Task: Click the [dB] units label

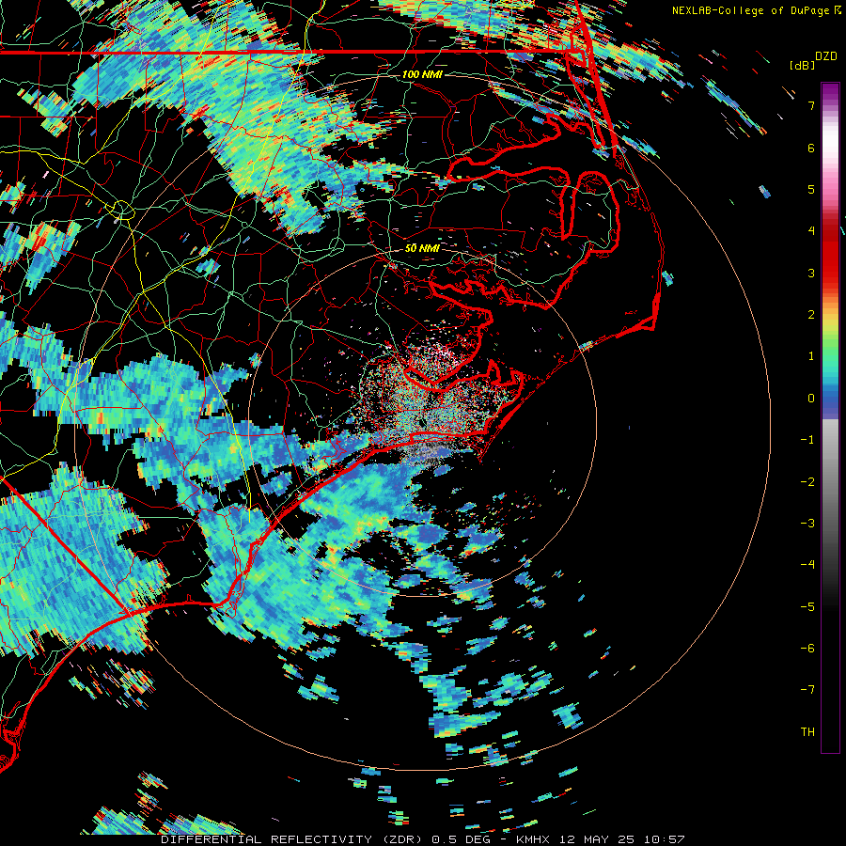Action: [802, 65]
